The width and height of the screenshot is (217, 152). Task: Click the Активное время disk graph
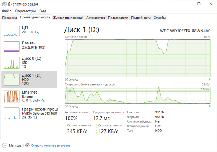click(x=137, y=58)
